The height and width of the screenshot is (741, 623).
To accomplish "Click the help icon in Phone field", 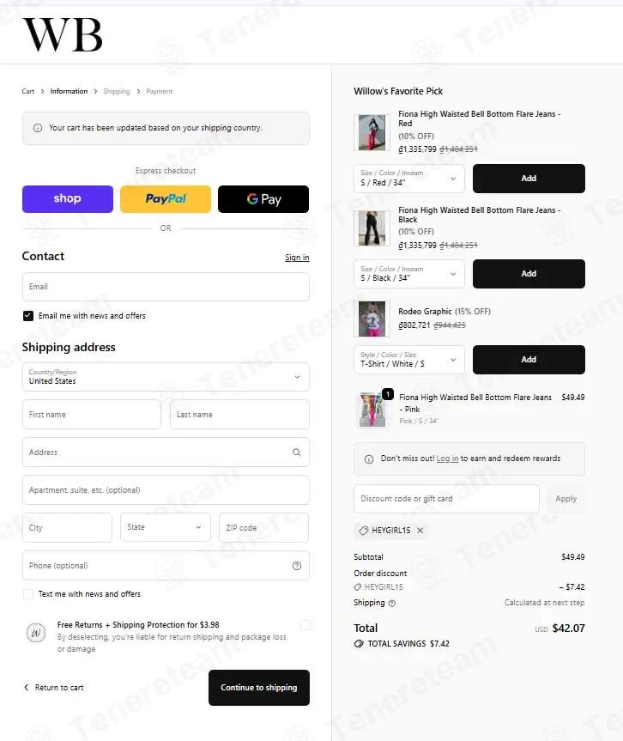I will tap(297, 566).
